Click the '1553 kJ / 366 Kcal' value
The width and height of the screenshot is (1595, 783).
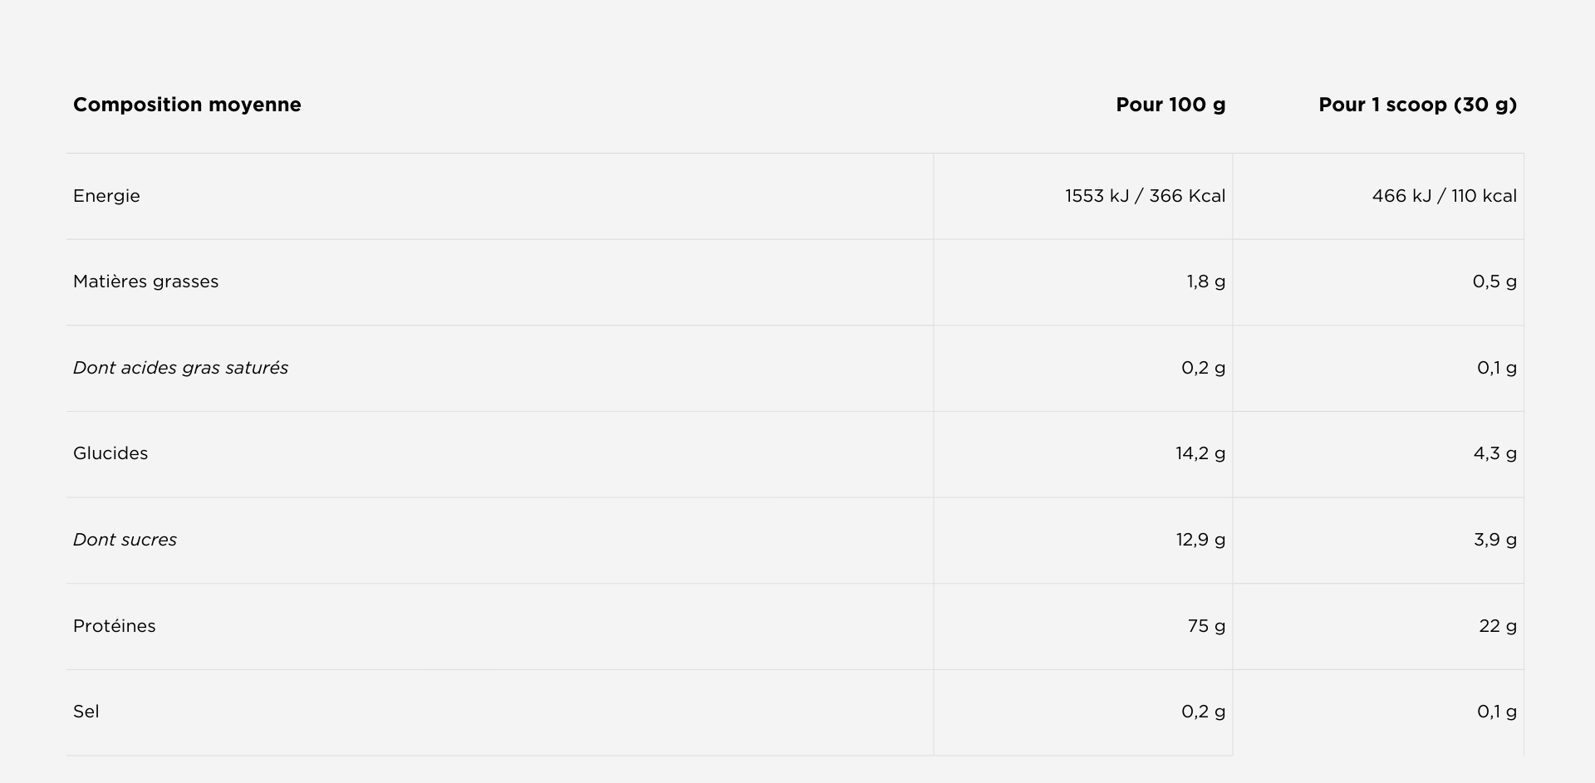tap(1145, 196)
